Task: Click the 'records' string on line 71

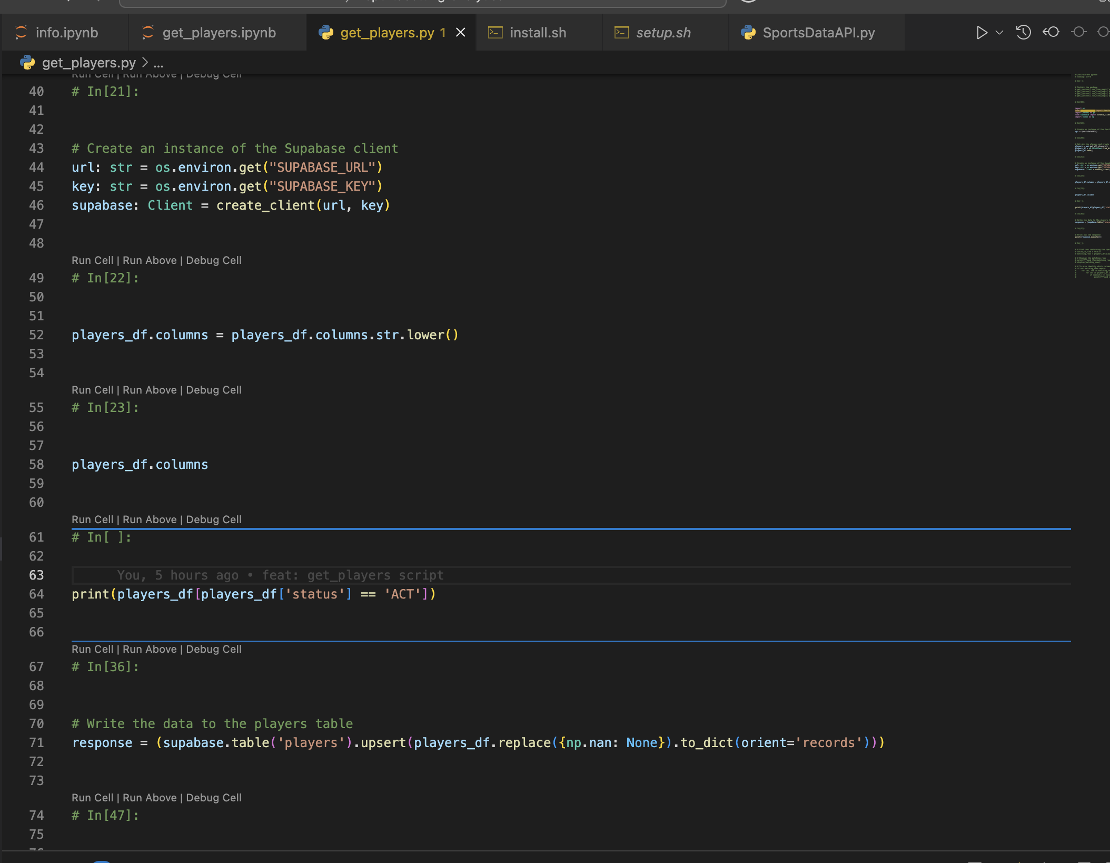Action: (x=828, y=743)
